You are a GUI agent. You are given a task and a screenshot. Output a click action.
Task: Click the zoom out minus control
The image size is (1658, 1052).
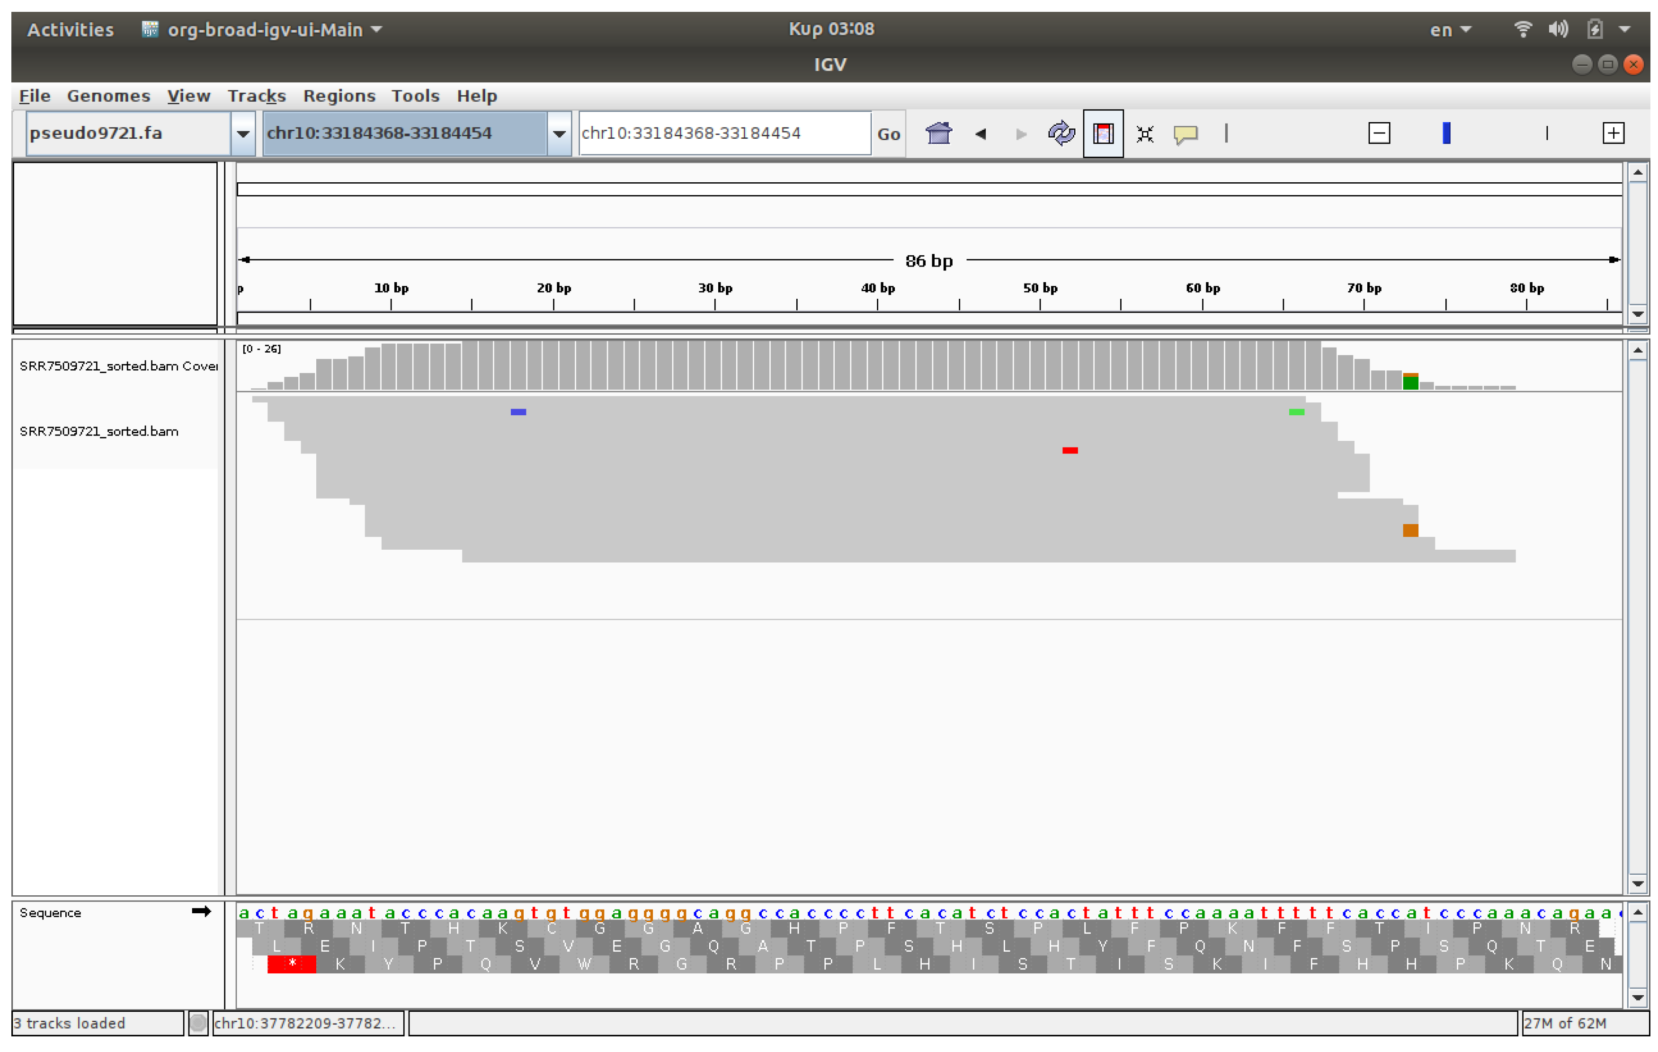(x=1379, y=132)
